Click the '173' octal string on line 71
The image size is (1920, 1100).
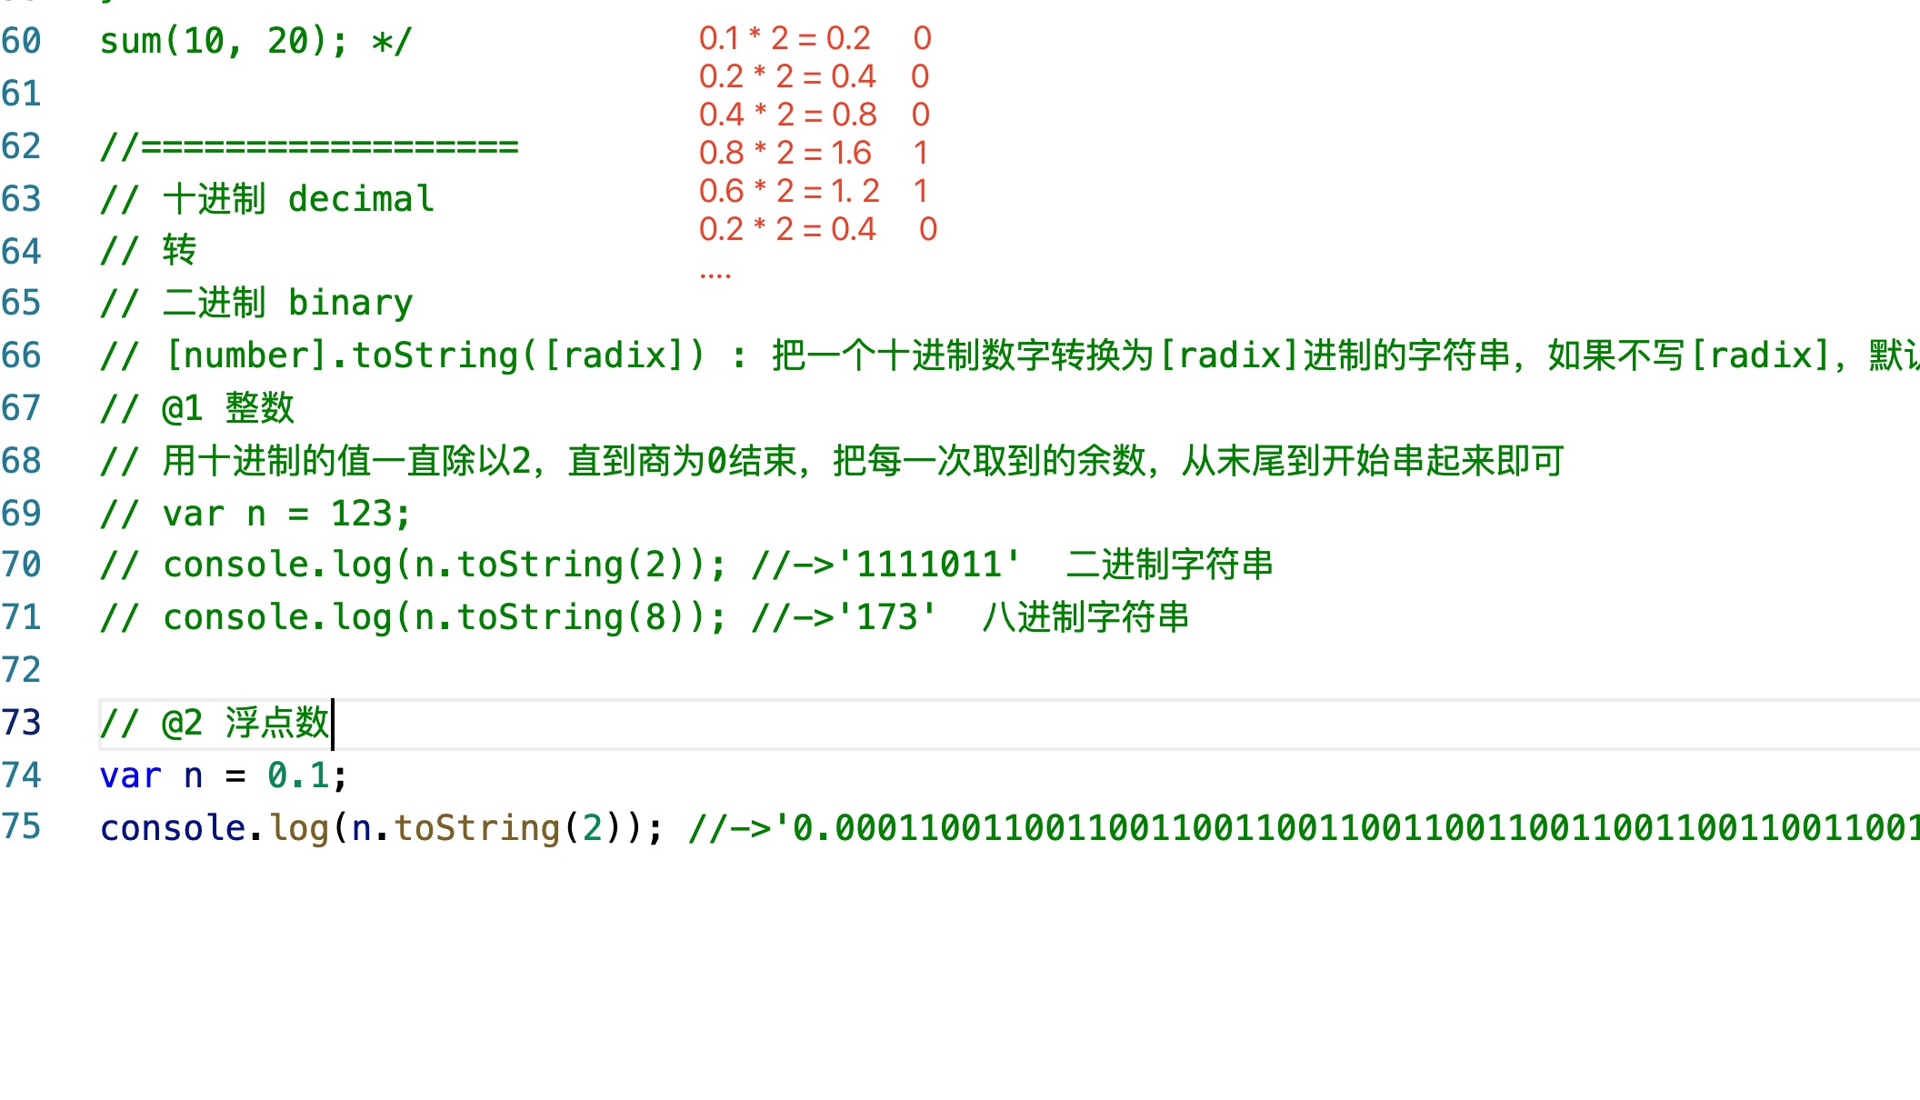[x=887, y=617]
